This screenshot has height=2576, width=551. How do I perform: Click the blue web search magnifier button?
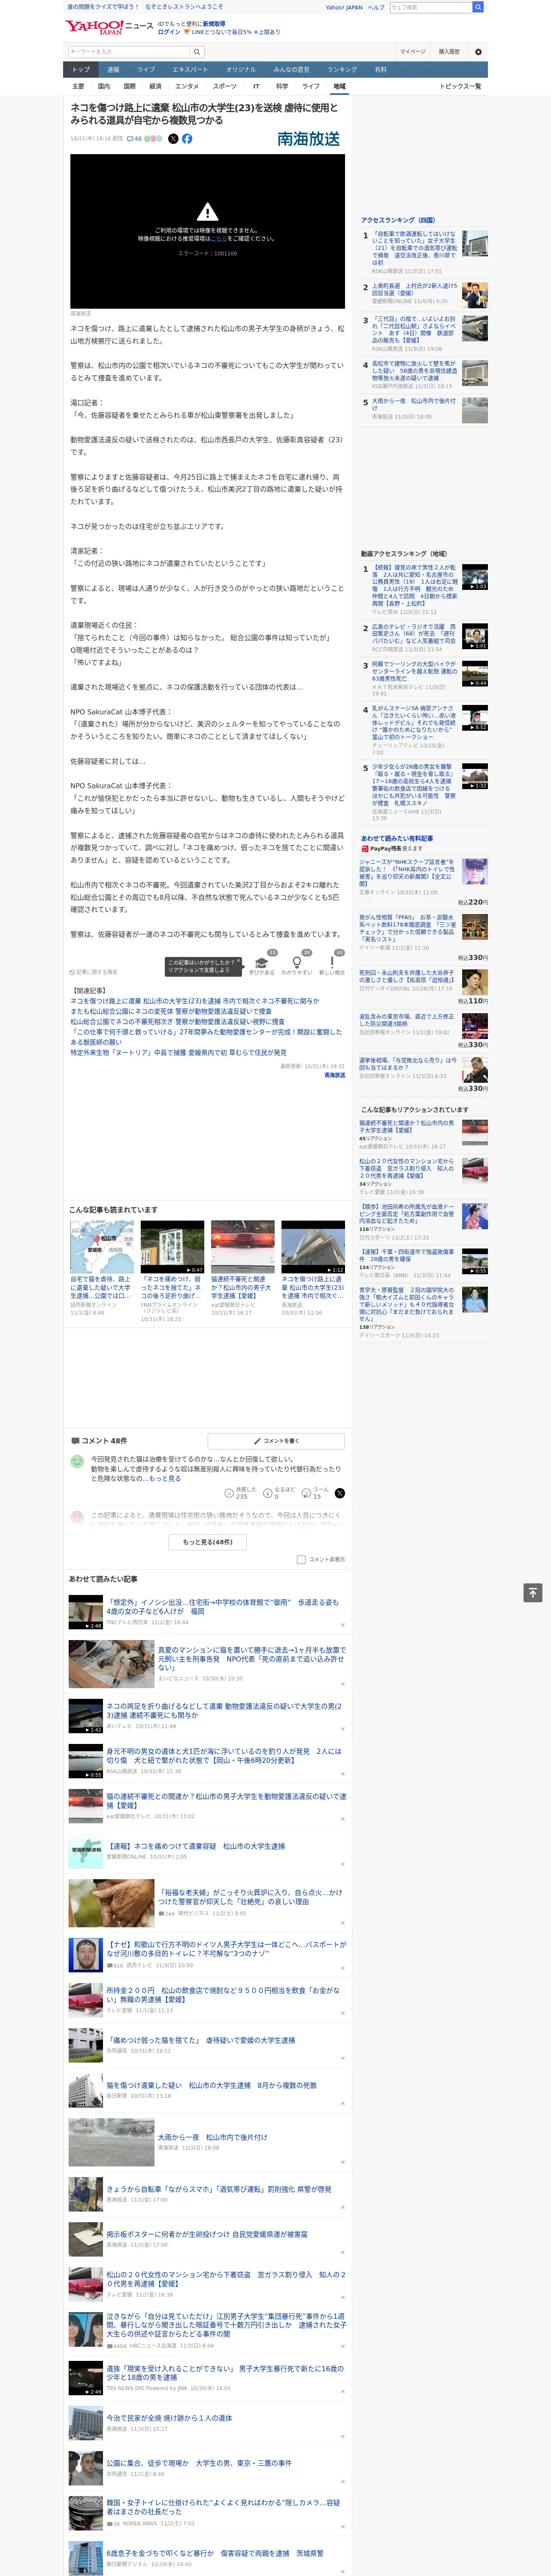pos(478,7)
